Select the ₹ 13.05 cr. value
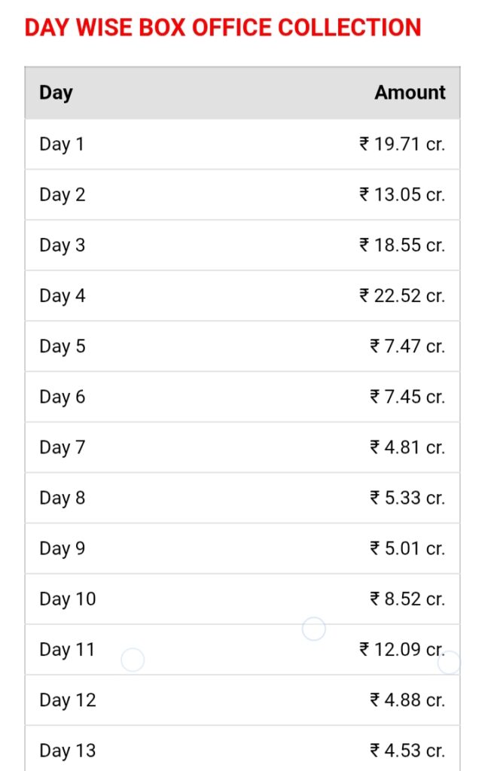The width and height of the screenshot is (485, 771). [x=402, y=195]
